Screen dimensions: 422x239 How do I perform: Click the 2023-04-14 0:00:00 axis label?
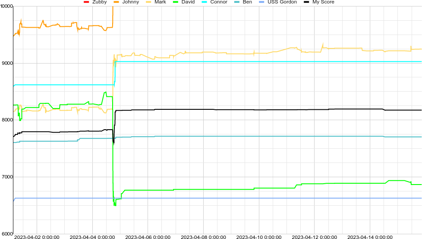[370, 237]
